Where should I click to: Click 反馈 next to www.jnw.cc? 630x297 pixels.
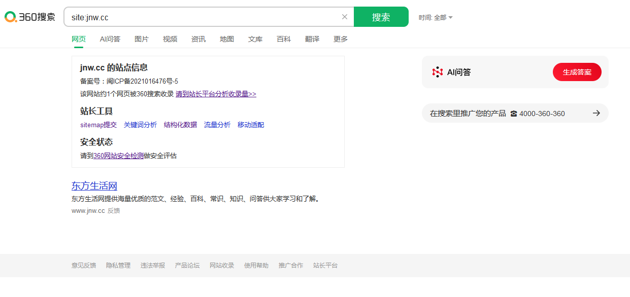[x=114, y=211]
